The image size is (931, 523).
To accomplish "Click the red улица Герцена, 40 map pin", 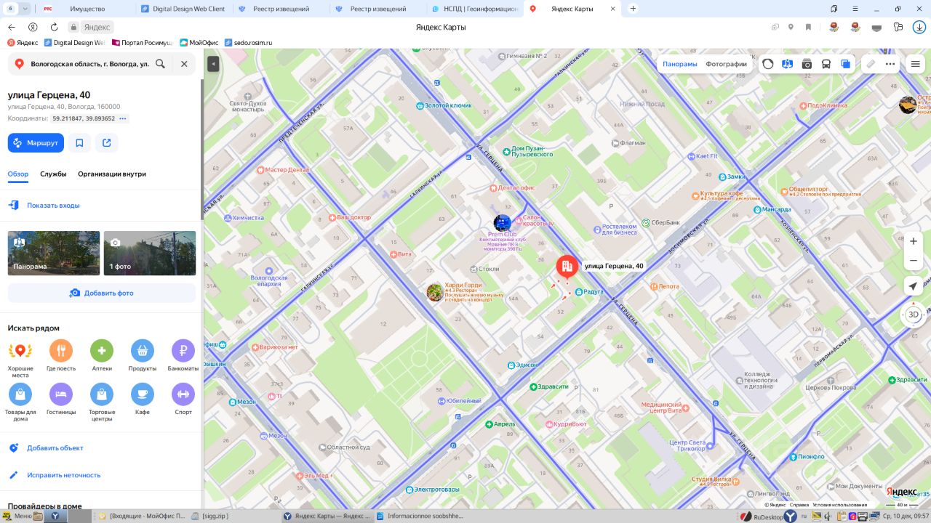I will tap(567, 268).
